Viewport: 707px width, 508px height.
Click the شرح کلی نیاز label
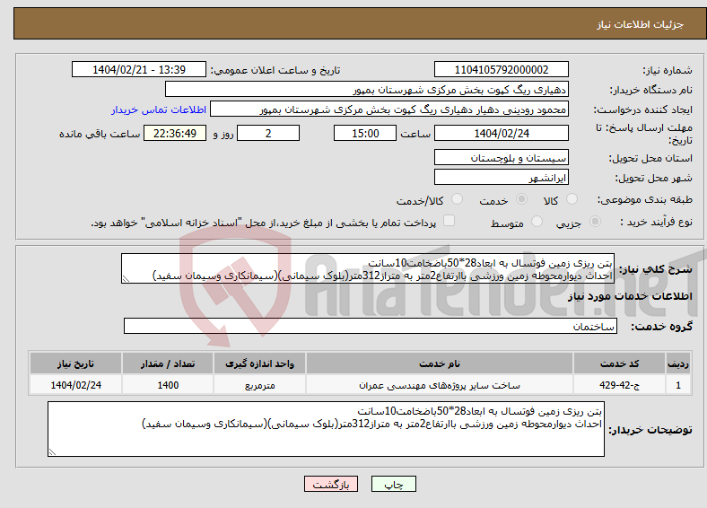click(656, 269)
